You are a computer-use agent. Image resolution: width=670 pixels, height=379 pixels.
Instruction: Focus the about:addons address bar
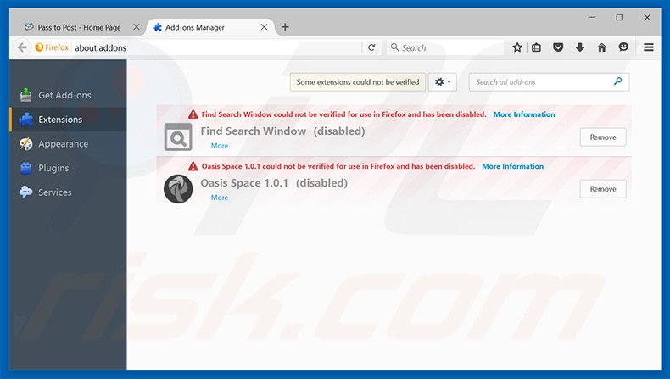215,47
